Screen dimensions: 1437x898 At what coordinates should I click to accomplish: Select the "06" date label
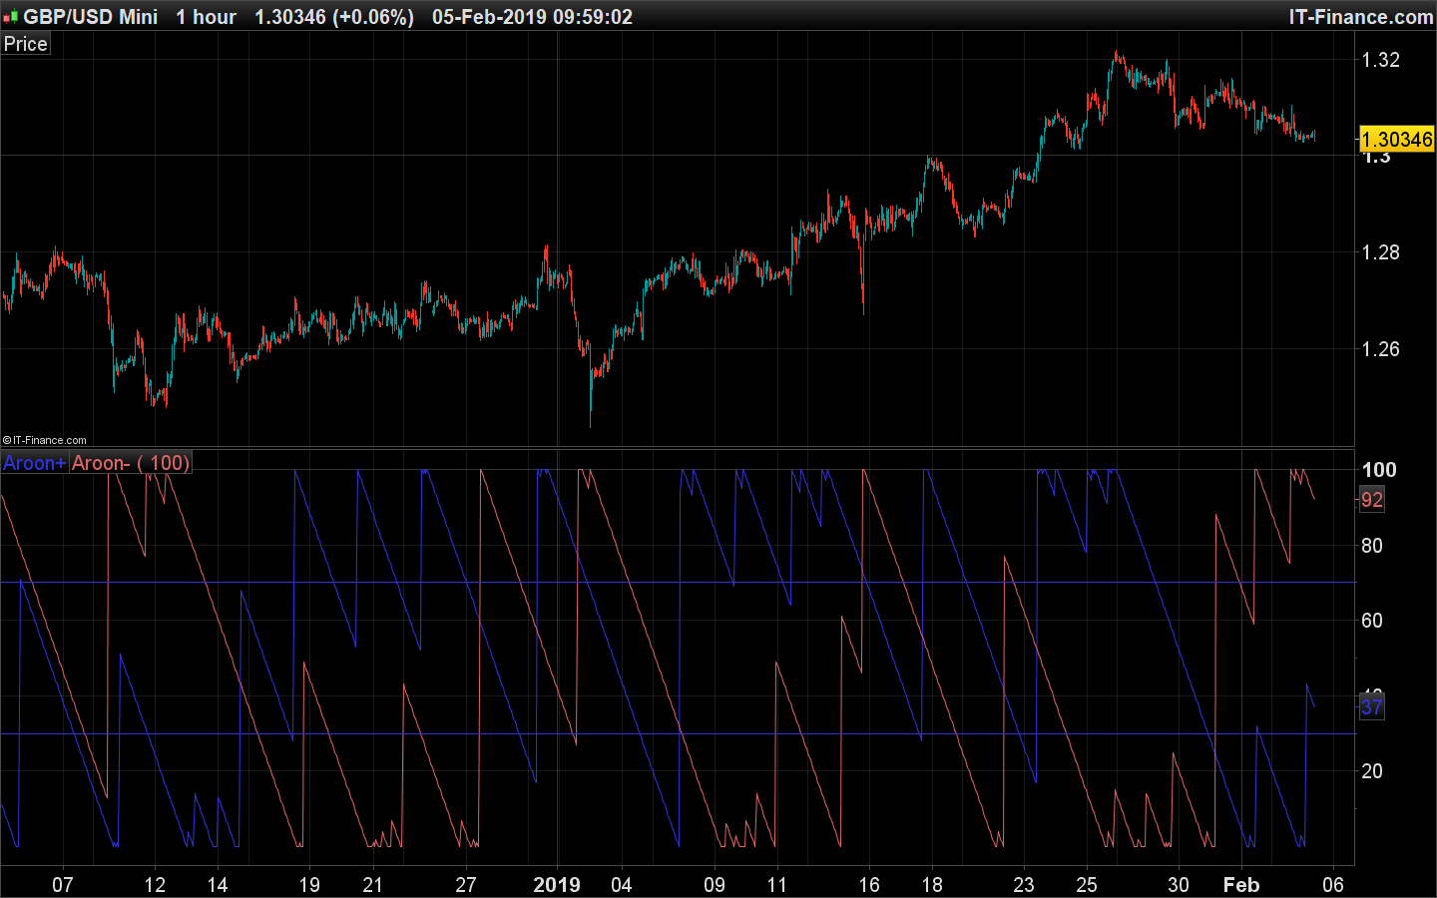pyautogui.click(x=1333, y=885)
